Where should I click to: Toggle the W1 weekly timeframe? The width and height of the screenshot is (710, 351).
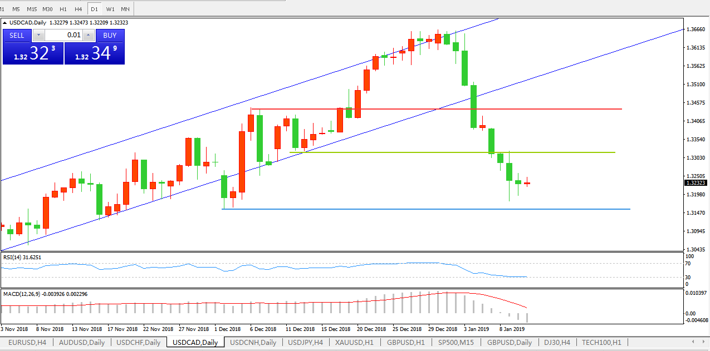(110, 9)
